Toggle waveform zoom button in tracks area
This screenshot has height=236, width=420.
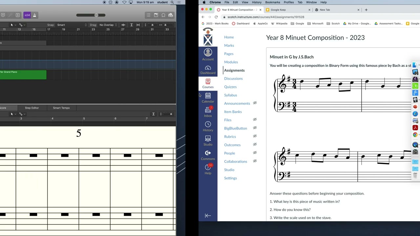click(123, 25)
